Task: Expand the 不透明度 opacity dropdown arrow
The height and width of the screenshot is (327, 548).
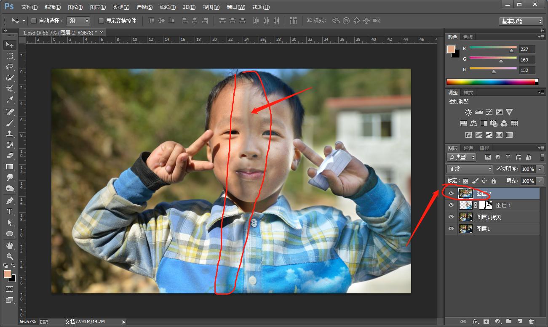Action: (540, 169)
